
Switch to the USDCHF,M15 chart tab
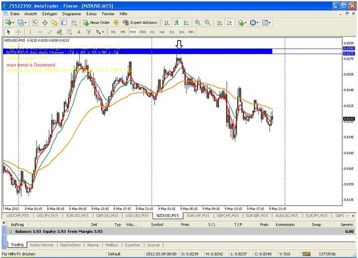click(18, 216)
